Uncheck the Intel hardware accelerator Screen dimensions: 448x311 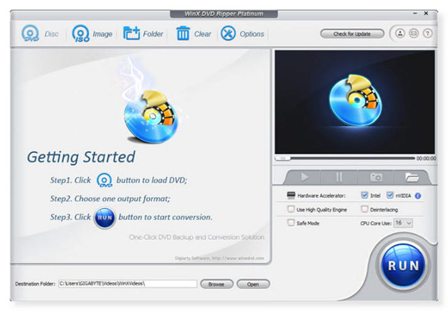pos(364,195)
